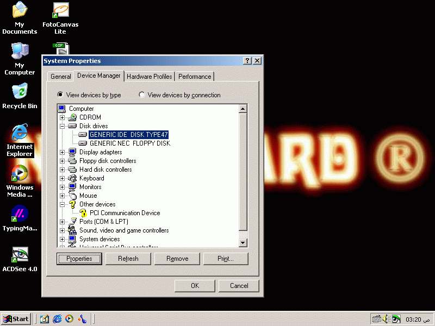Select the Recycle Bin desktop icon
The image size is (435, 326).
[20, 96]
